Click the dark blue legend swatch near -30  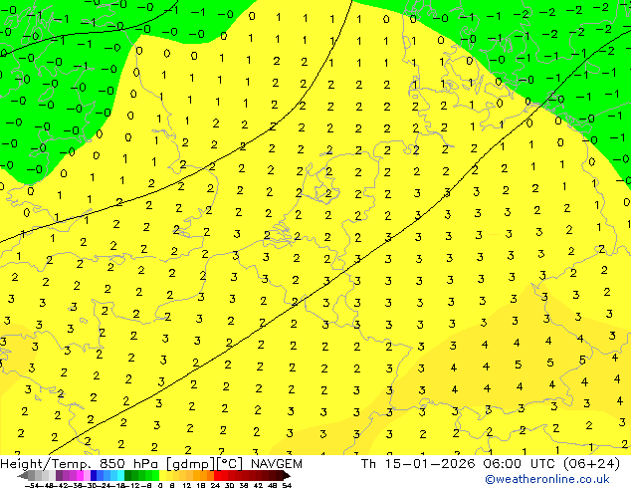click(x=94, y=476)
